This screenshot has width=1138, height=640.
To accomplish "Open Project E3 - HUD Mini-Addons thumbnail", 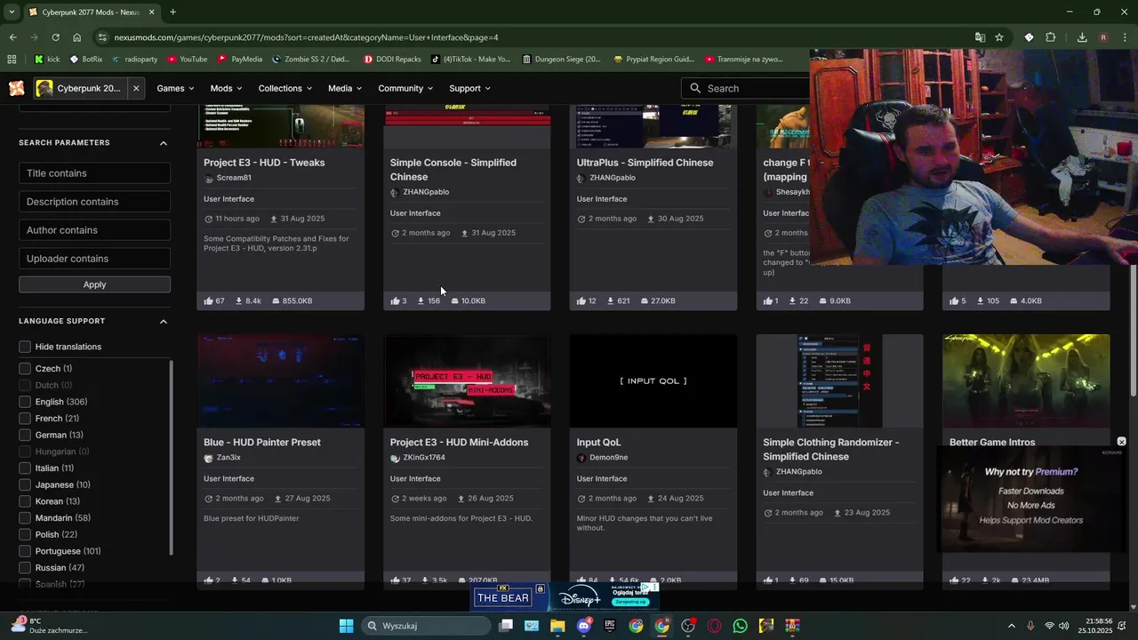I will (467, 380).
